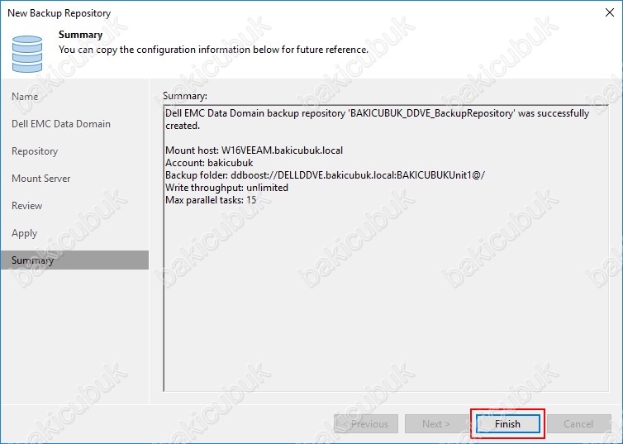The image size is (623, 444).
Task: Click the Cancel button
Action: coord(578,423)
